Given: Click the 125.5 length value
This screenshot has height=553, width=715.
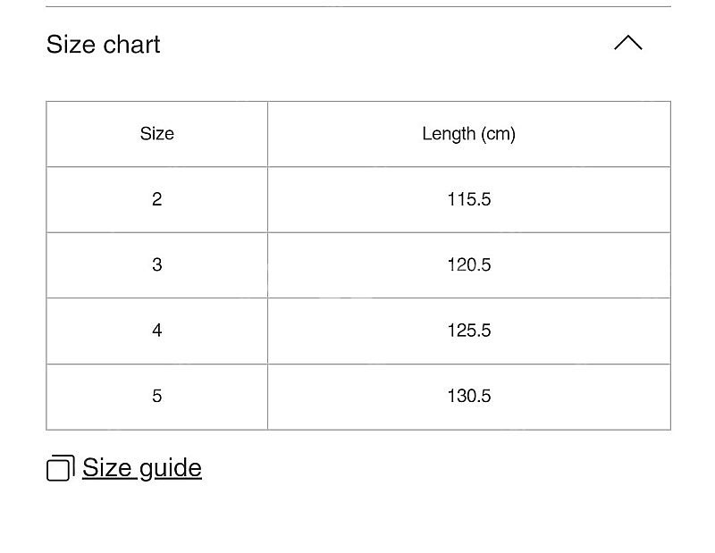Looking at the screenshot, I should 468,331.
